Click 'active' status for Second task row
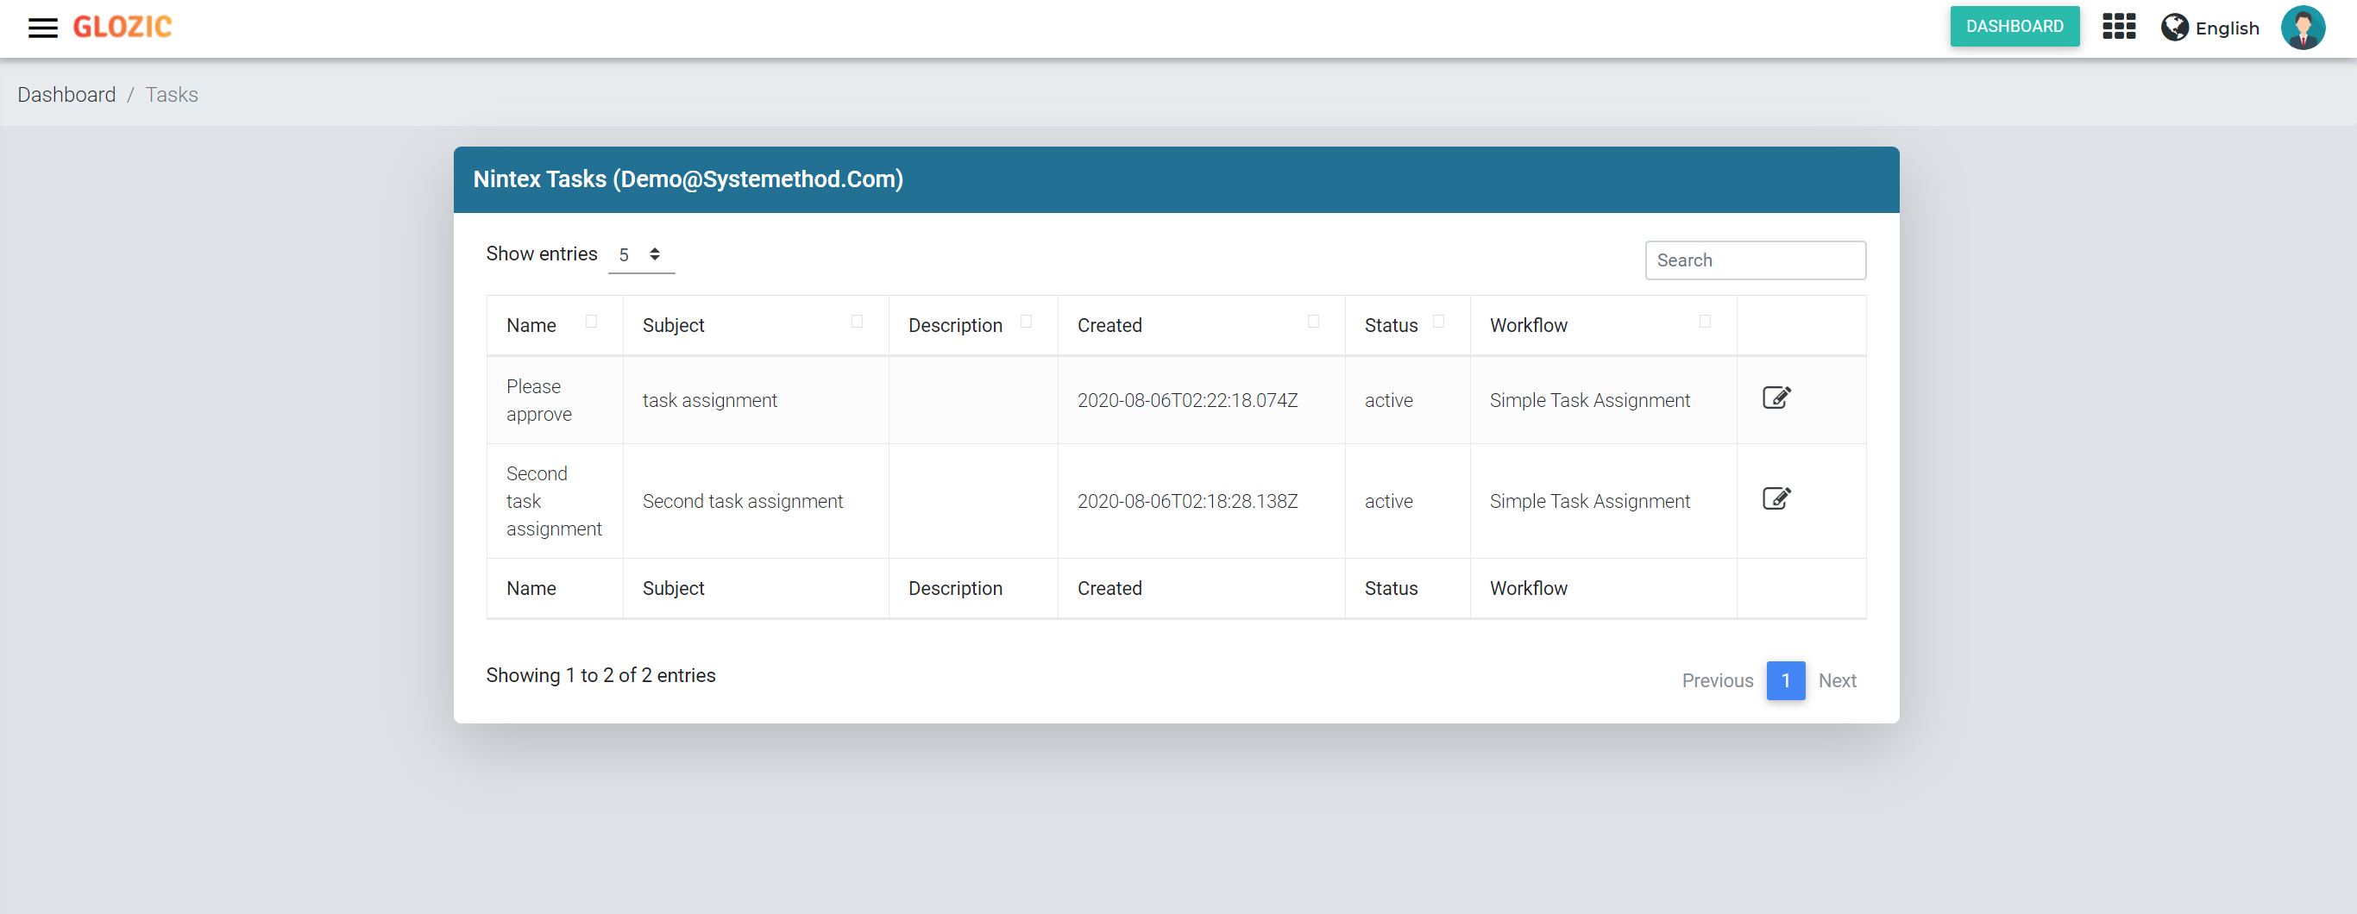This screenshot has height=914, width=2357. (x=1389, y=501)
